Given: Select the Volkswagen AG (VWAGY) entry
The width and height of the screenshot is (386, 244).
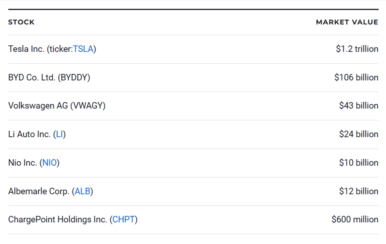Looking at the screenshot, I should pyautogui.click(x=57, y=106).
